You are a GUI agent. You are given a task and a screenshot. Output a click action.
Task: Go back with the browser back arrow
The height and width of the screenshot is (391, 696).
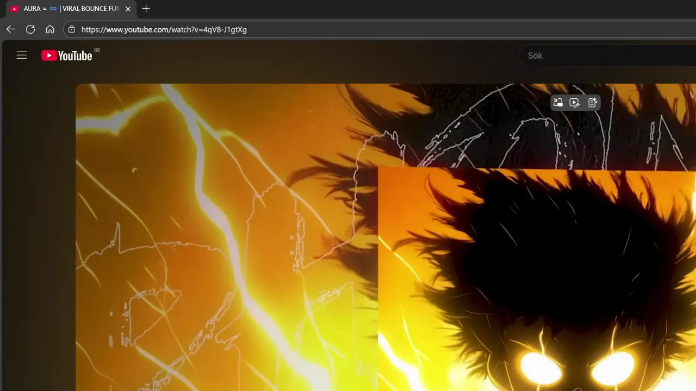[x=11, y=29]
